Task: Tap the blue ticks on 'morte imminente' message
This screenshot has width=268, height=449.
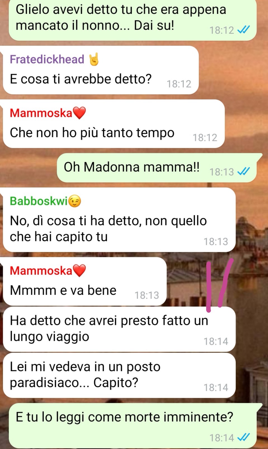Action: point(243,437)
